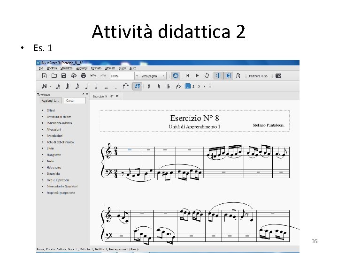Open the Aiuto menu
Image resolution: width=338 pixels, height=253 pixels.
tap(133, 68)
